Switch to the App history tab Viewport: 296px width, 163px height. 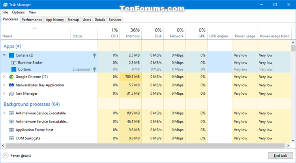(55, 20)
